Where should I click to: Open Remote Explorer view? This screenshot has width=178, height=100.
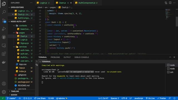click(x=4, y=46)
